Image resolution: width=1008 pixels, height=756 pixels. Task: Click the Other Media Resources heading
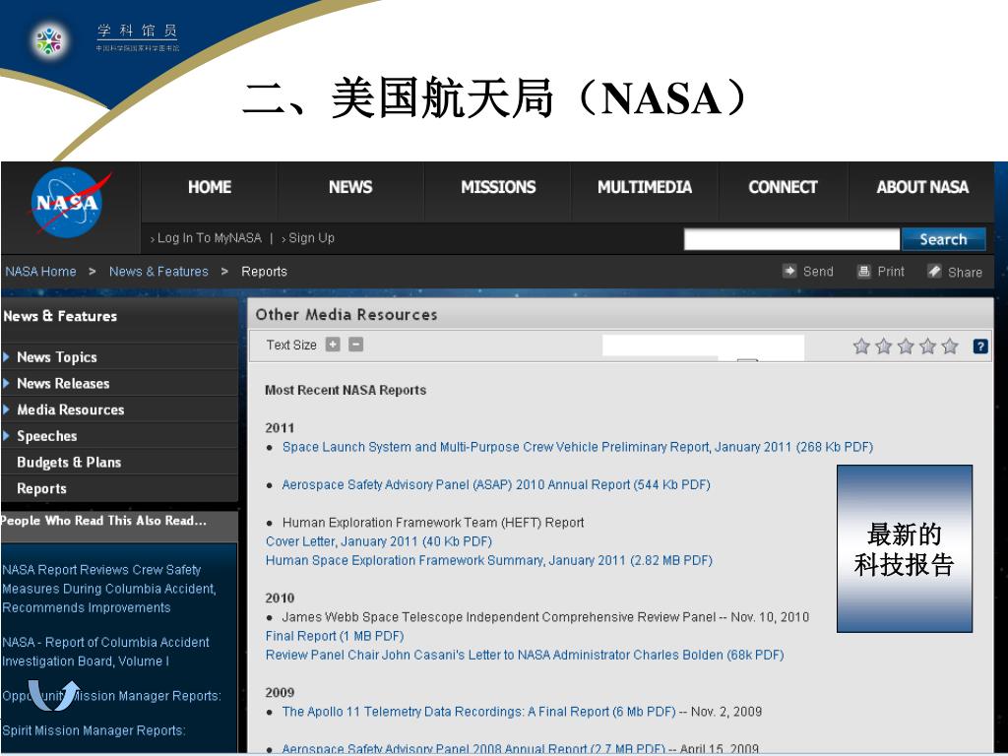coord(346,314)
